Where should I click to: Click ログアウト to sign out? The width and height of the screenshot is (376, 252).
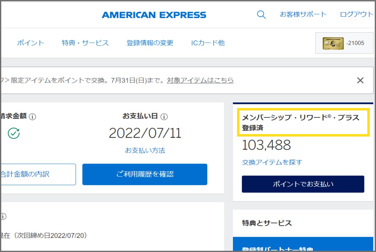[356, 14]
